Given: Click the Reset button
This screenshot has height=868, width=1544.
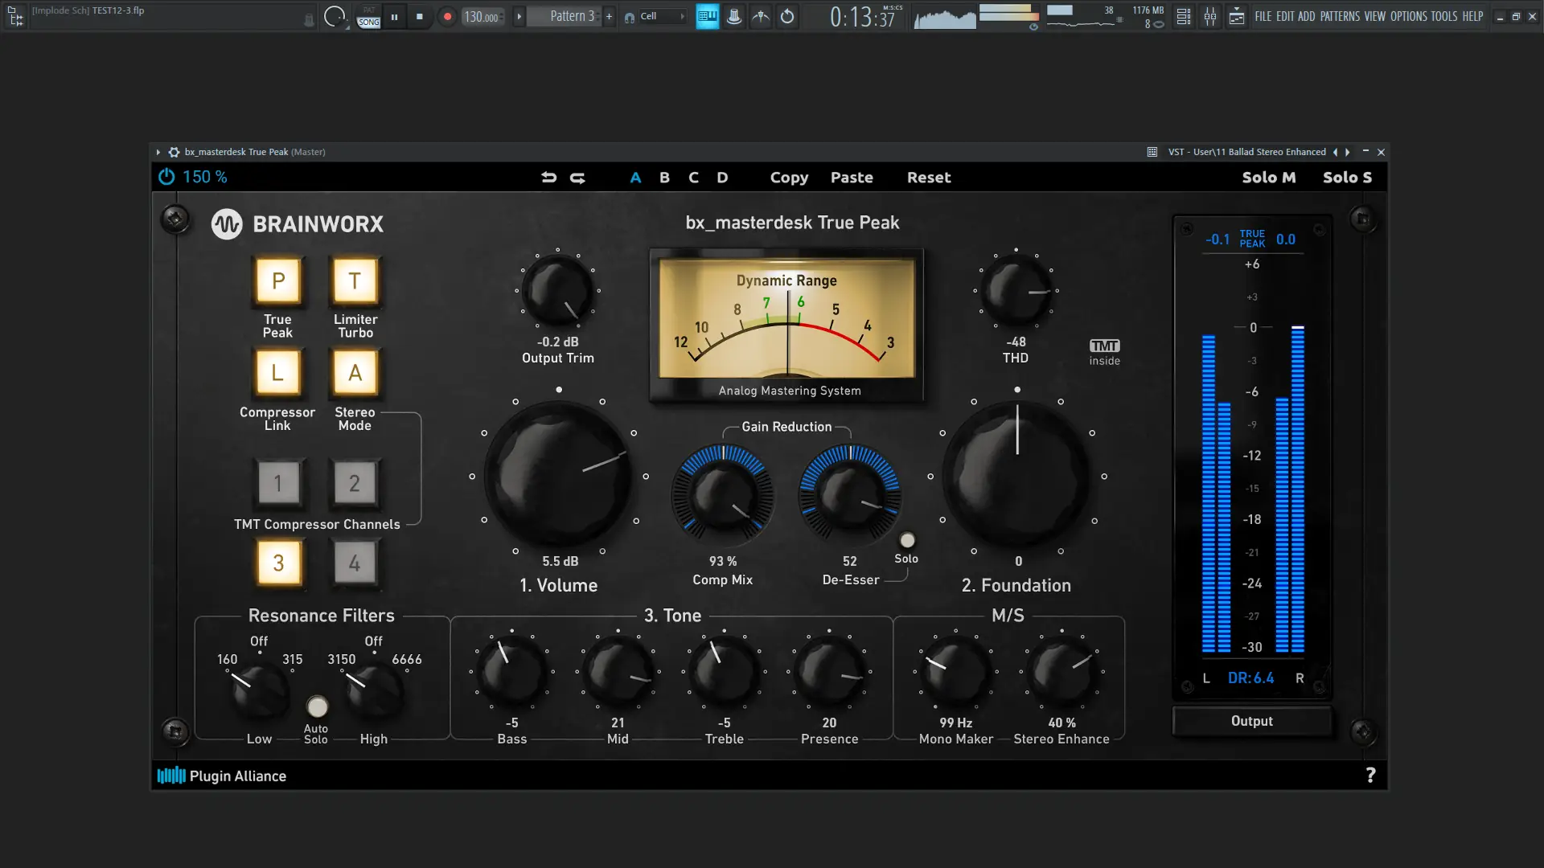Looking at the screenshot, I should pyautogui.click(x=928, y=178).
